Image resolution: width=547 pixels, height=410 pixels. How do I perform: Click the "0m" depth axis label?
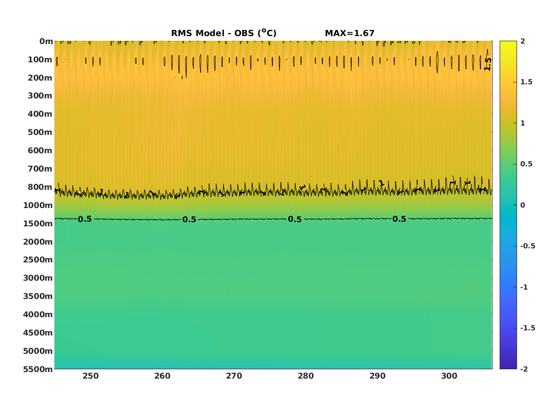click(46, 42)
